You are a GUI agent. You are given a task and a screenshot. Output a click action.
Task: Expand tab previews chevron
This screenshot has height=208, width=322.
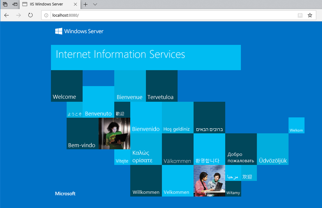pyautogui.click(x=95, y=4)
